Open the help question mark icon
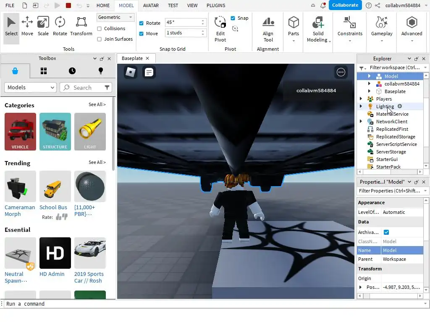Viewport: 430px width, 322px height. (369, 5)
